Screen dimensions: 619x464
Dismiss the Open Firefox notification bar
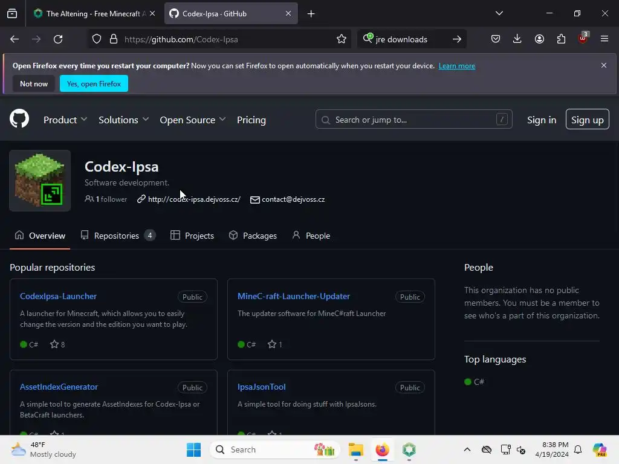[x=604, y=65]
